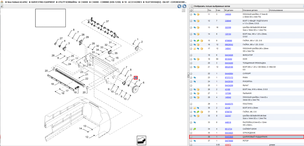Select the round marker for row 35
This screenshot has height=146, width=304.
(x=191, y=133)
